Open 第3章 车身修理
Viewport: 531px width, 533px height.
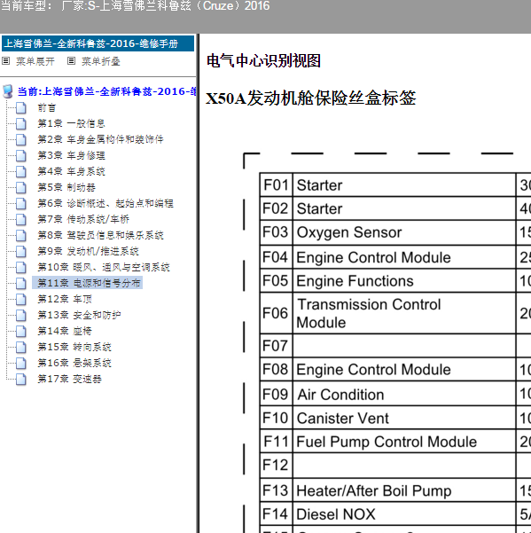point(71,156)
